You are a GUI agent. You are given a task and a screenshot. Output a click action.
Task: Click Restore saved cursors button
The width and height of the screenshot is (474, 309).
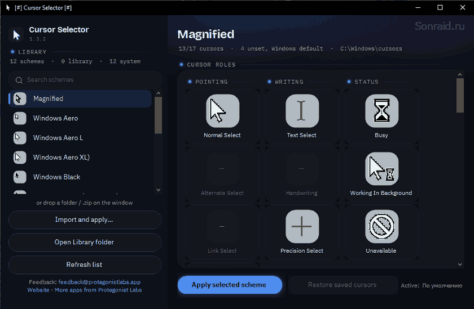point(343,285)
